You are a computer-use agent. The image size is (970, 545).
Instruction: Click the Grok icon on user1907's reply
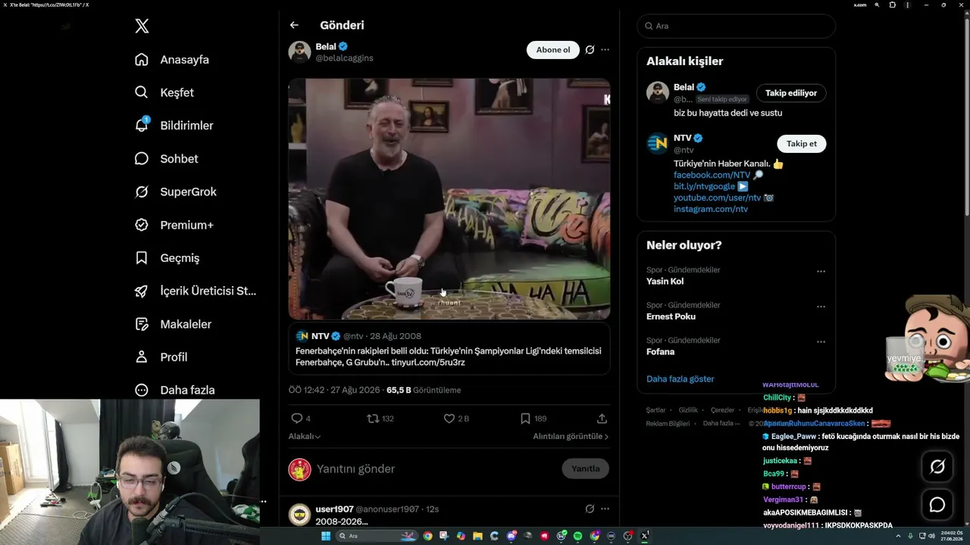pyautogui.click(x=590, y=509)
